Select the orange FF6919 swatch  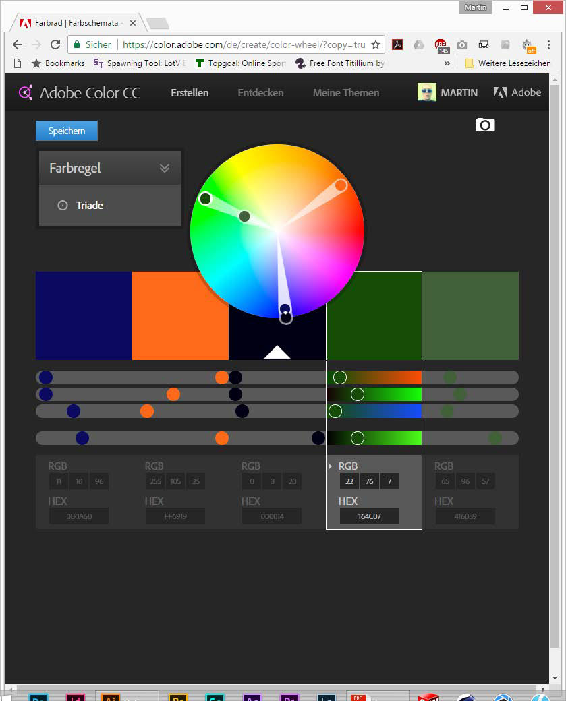pyautogui.click(x=180, y=315)
